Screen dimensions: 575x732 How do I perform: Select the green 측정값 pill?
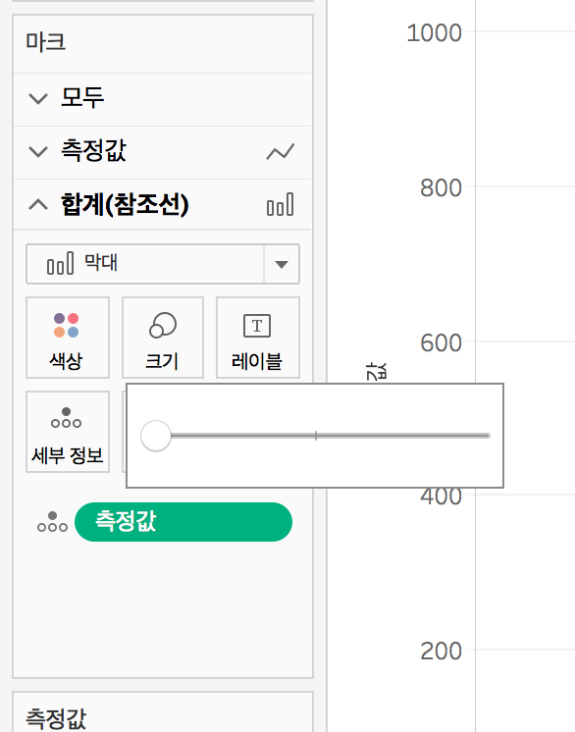click(x=183, y=522)
